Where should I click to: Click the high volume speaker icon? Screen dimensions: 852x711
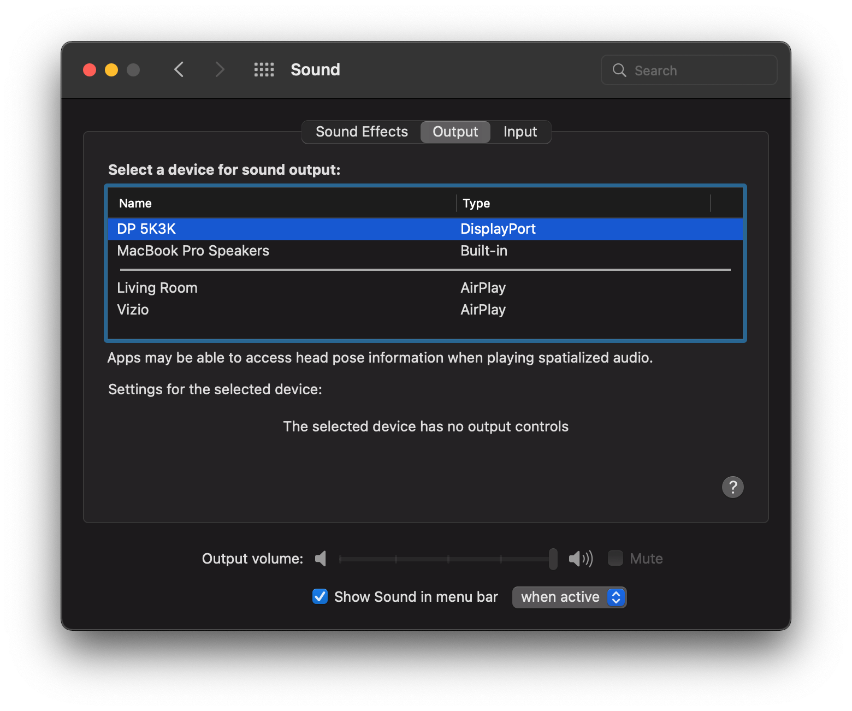click(581, 558)
